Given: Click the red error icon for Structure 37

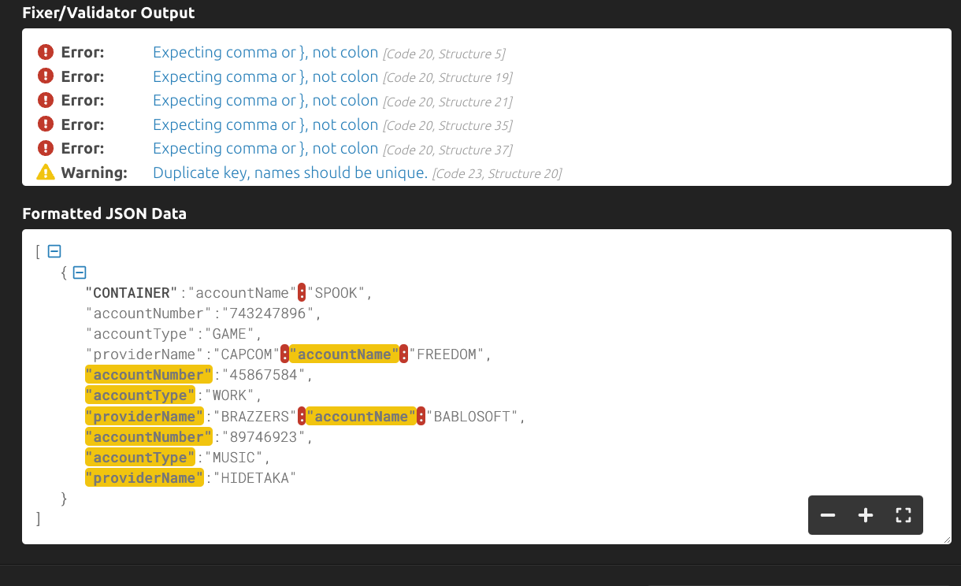Looking at the screenshot, I should (46, 148).
